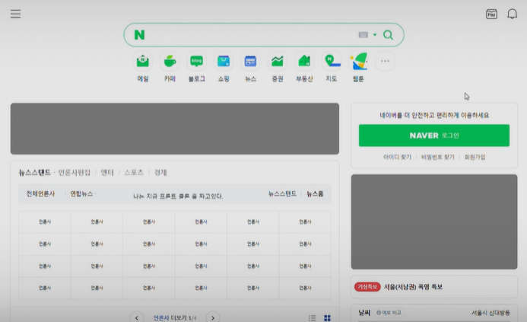Open the 아이디 찾기 link

(x=397, y=157)
